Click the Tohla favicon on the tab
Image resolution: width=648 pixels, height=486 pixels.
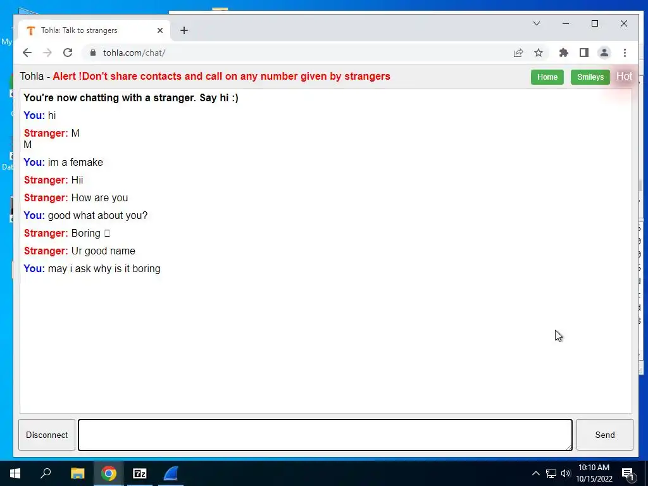(x=30, y=30)
